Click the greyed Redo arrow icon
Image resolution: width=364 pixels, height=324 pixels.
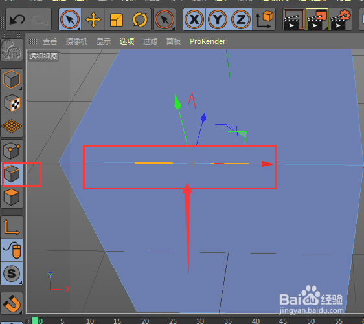click(40, 19)
